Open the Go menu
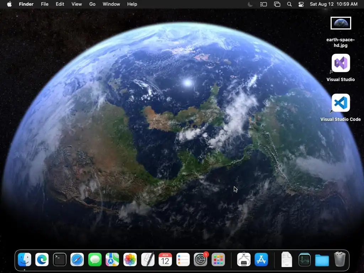Screen dimensions: 364x273 tap(92, 4)
